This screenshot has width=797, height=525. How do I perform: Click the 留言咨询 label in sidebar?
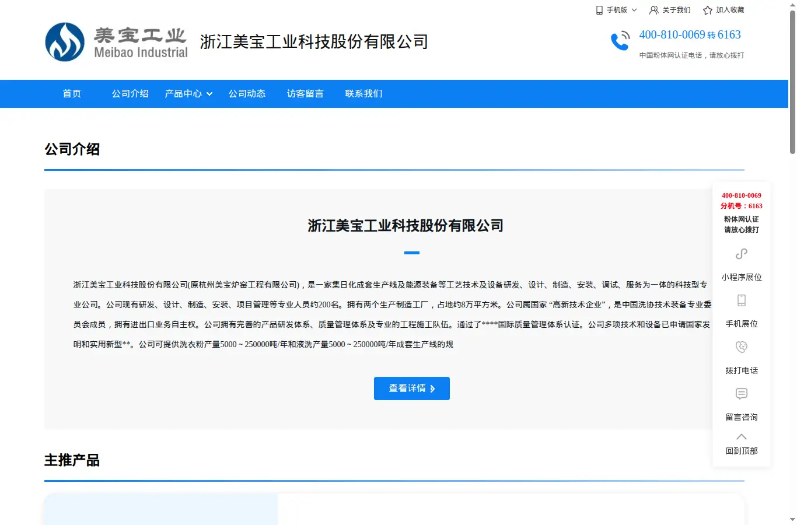click(x=742, y=417)
